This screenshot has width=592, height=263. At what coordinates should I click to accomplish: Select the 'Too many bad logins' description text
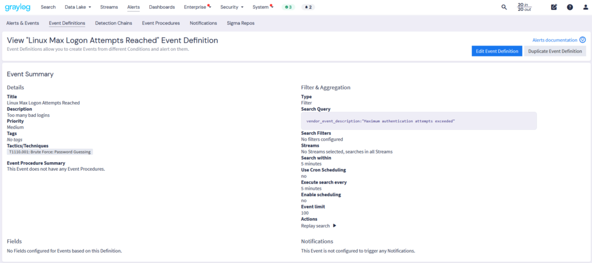point(28,115)
